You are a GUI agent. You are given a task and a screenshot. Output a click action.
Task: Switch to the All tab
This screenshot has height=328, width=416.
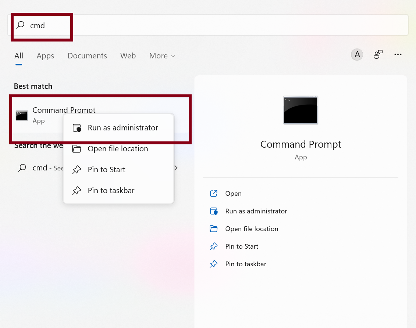click(19, 55)
